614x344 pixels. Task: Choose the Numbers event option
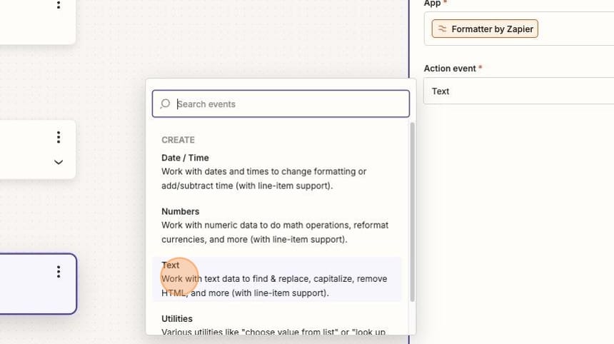point(276,226)
